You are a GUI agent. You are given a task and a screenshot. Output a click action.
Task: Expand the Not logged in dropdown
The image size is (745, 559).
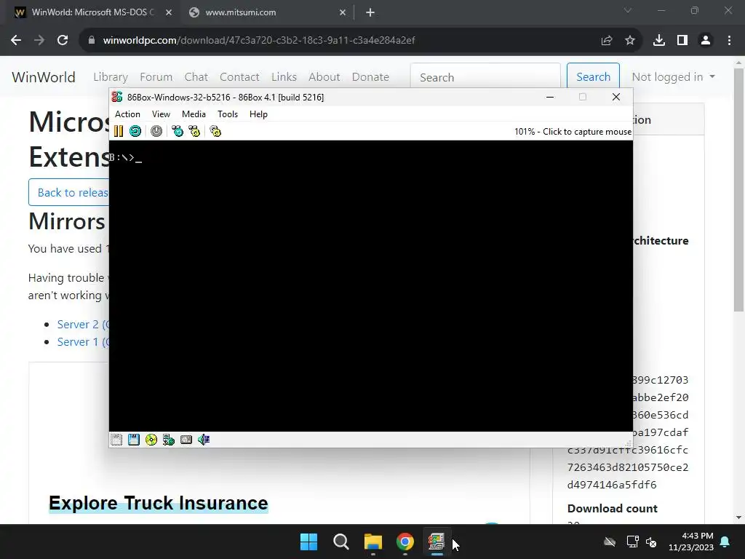(x=673, y=77)
